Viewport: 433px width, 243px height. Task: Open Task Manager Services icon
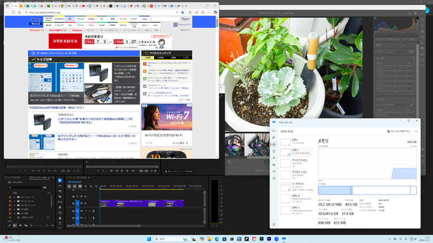tap(274, 178)
